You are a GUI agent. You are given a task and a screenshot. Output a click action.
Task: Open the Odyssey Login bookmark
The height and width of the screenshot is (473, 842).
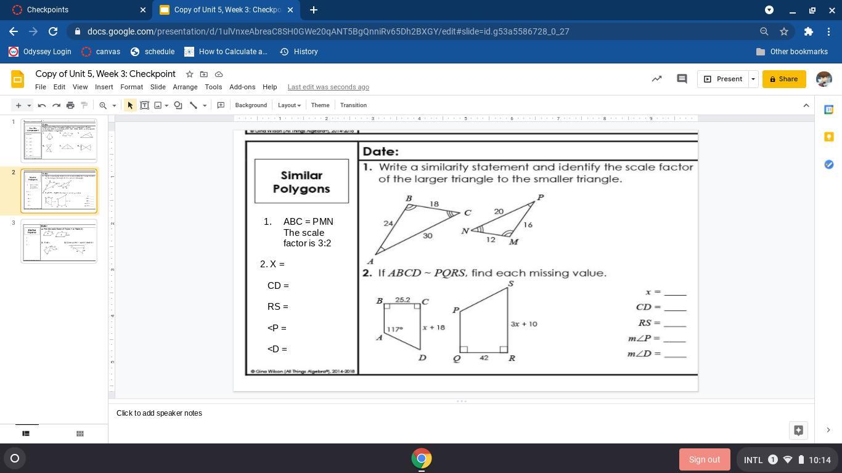[40, 52]
